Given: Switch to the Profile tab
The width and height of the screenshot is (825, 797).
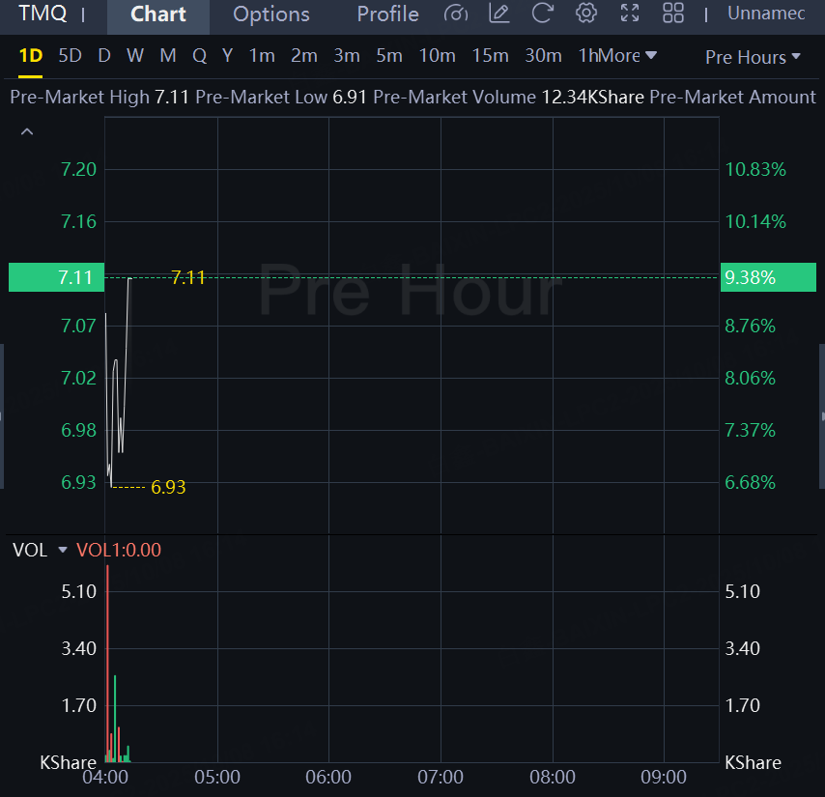Looking at the screenshot, I should pyautogui.click(x=387, y=14).
